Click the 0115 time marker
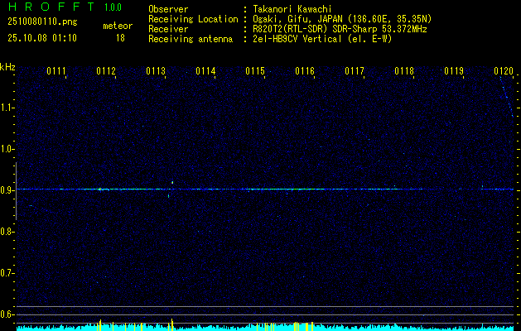This screenshot has width=521, height=331. point(255,71)
